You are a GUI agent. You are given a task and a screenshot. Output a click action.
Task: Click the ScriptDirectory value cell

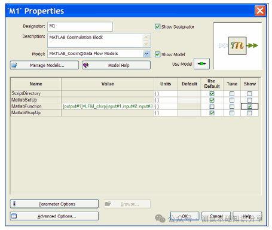tap(108, 94)
